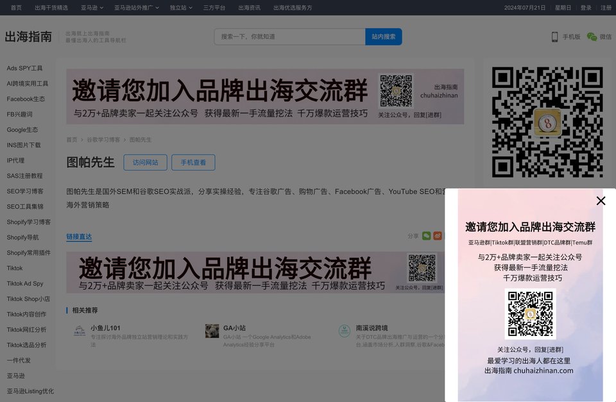This screenshot has height=402, width=616.
Task: Click the 手机查看 button
Action: click(x=193, y=162)
